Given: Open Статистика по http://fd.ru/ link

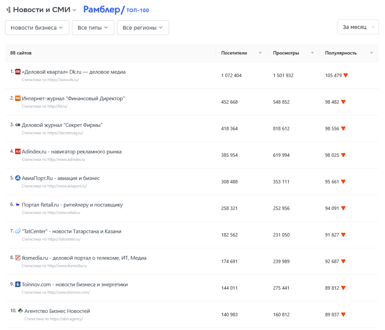Looking at the screenshot, I should [x=44, y=106].
